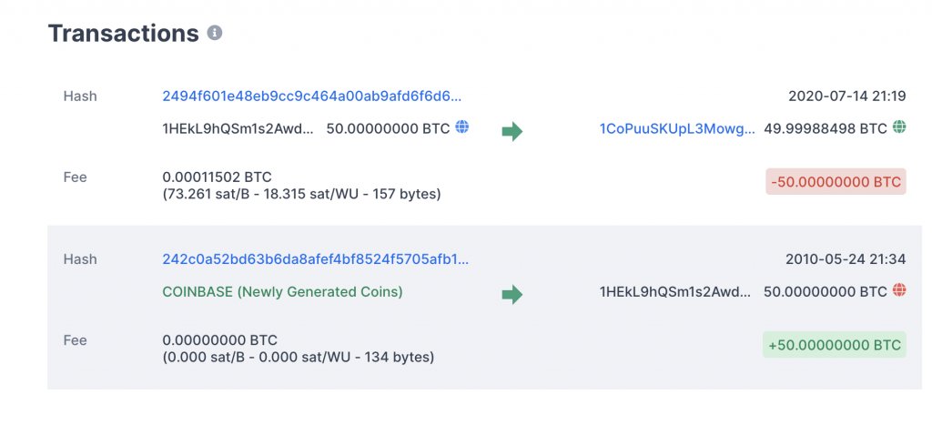Image resolution: width=932 pixels, height=435 pixels.
Task: Open recipient address 1CoPuuSKUpL3Mowg...
Action: [x=677, y=129]
